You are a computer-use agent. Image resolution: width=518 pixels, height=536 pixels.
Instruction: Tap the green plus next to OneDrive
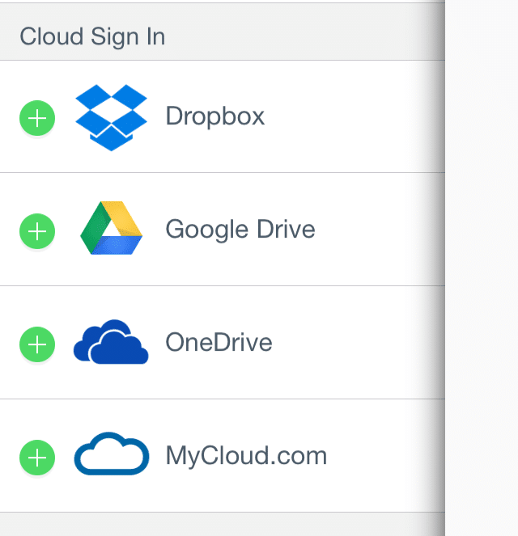tap(37, 344)
